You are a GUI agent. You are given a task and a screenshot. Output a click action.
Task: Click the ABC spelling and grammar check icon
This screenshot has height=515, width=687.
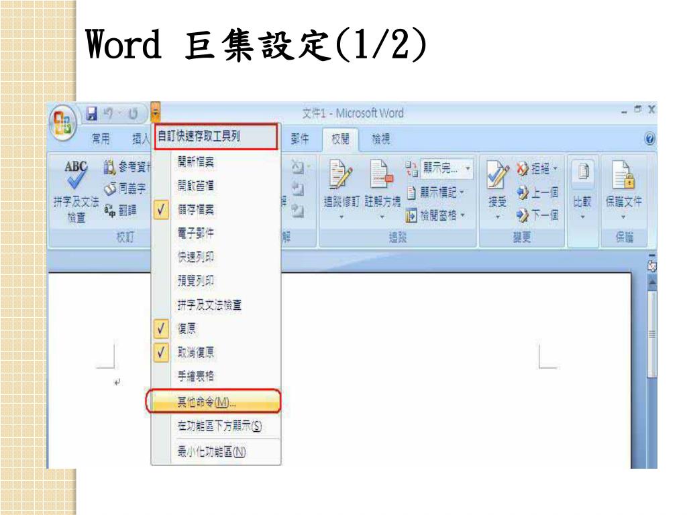pyautogui.click(x=76, y=175)
